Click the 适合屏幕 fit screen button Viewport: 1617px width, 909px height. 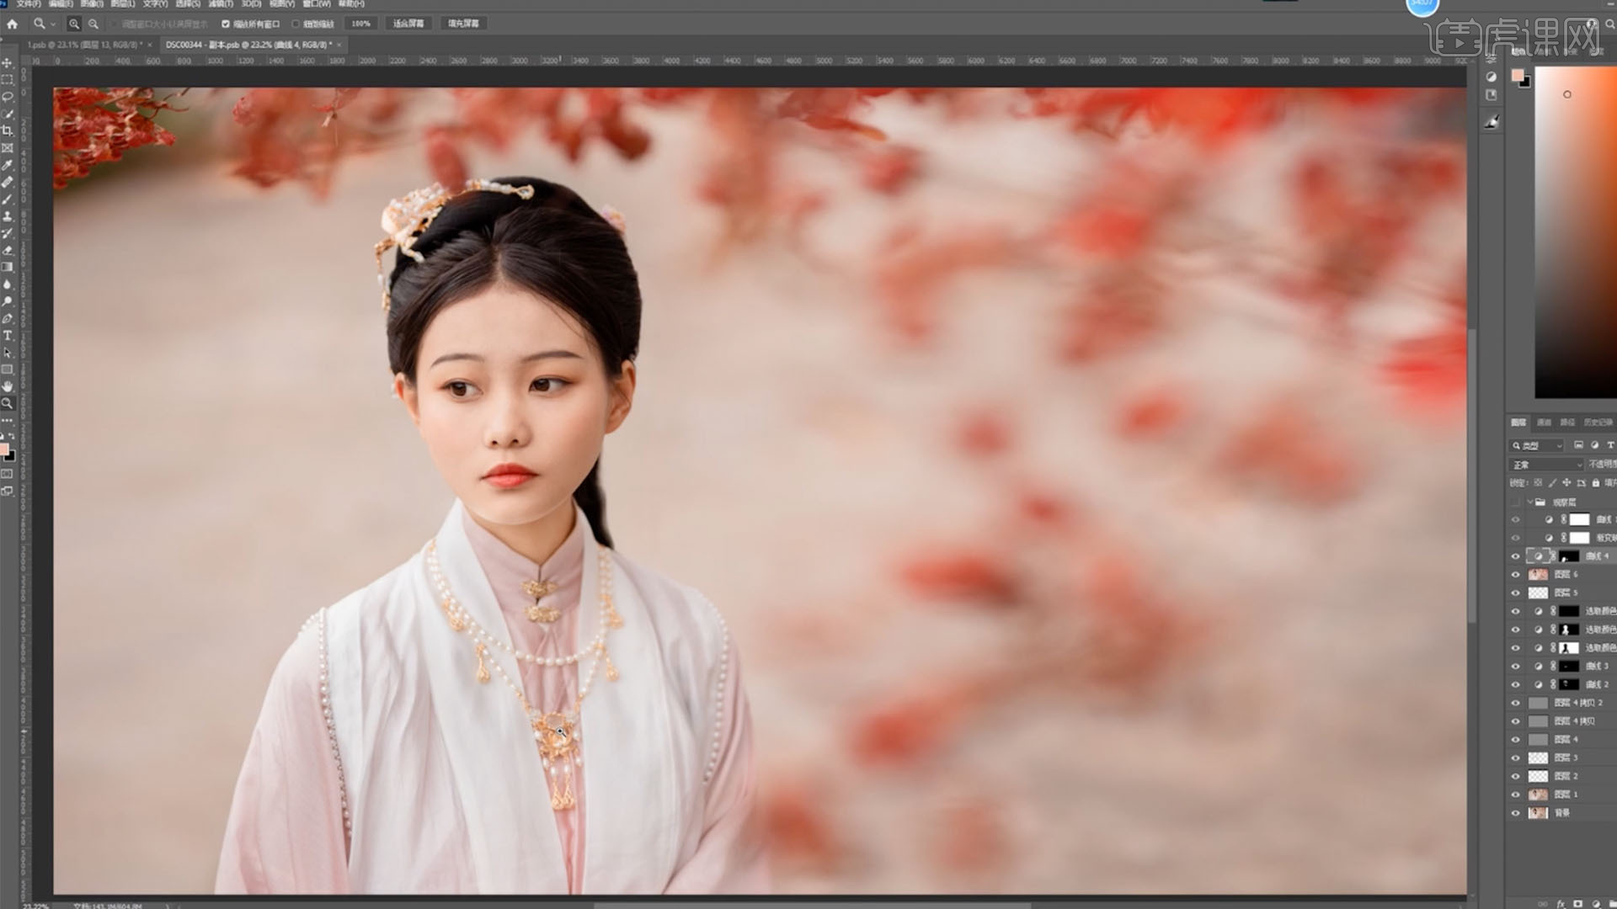pyautogui.click(x=408, y=24)
